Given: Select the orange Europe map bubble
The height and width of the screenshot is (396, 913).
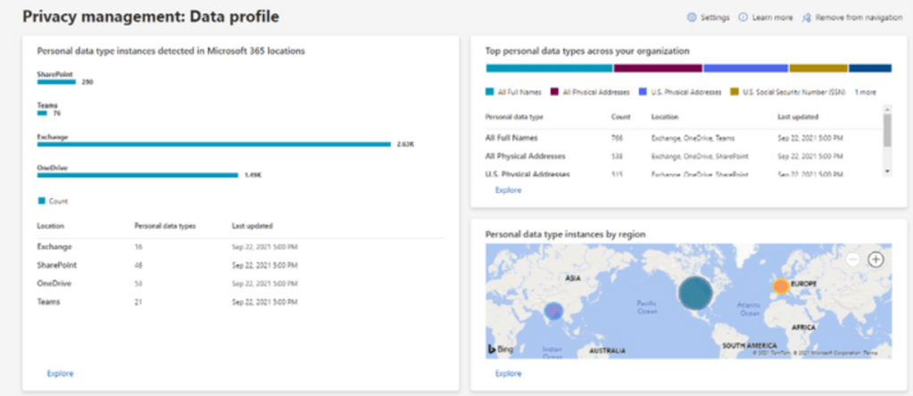Looking at the screenshot, I should [x=781, y=286].
